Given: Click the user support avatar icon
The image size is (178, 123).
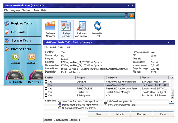Looking at the screenshot, I should 127,16.
